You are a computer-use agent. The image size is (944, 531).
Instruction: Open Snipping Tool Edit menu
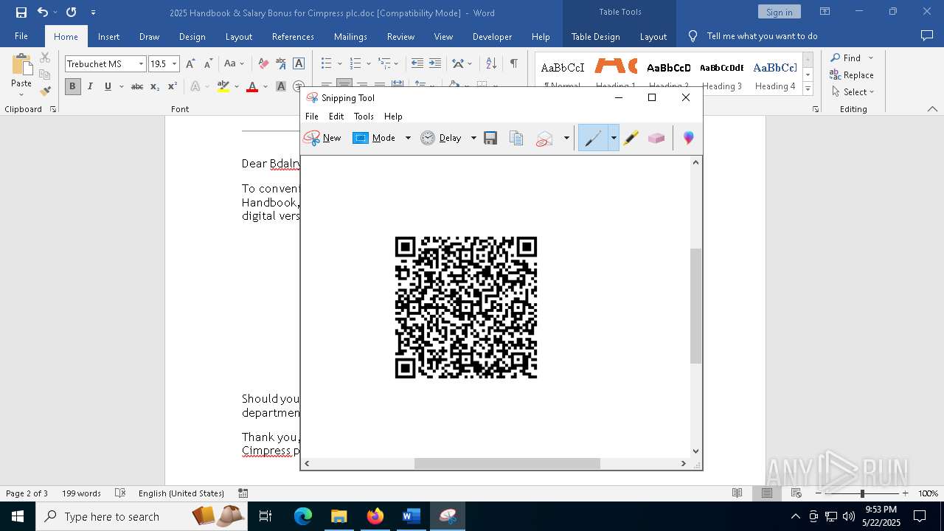(336, 117)
